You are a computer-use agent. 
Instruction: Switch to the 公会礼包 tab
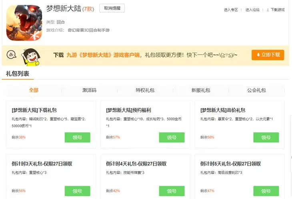click(x=256, y=90)
